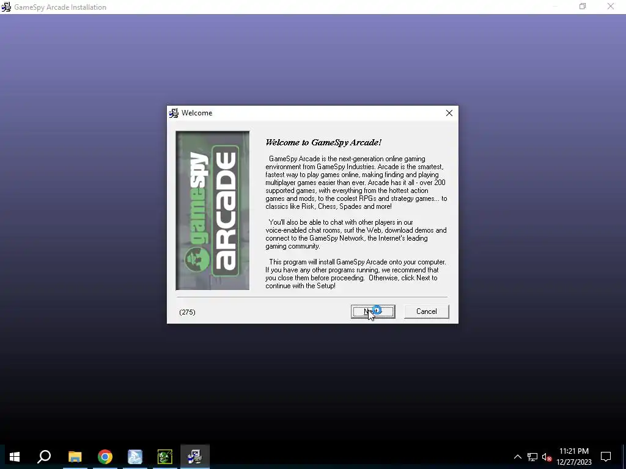Close the Welcome dialog

(449, 113)
